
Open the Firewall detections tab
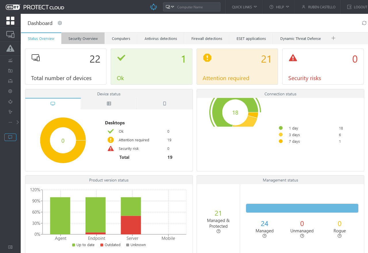click(x=207, y=38)
